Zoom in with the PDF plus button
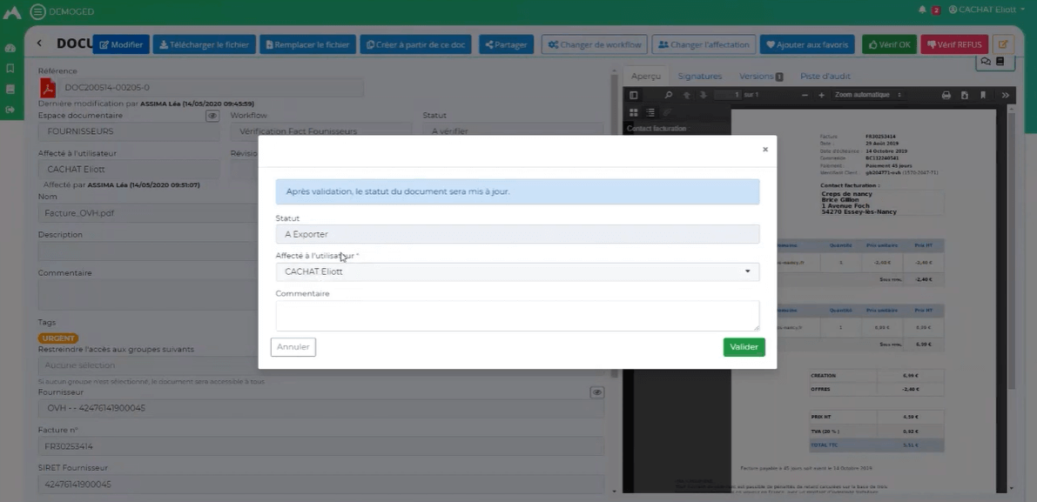This screenshot has height=502, width=1037. coord(821,95)
